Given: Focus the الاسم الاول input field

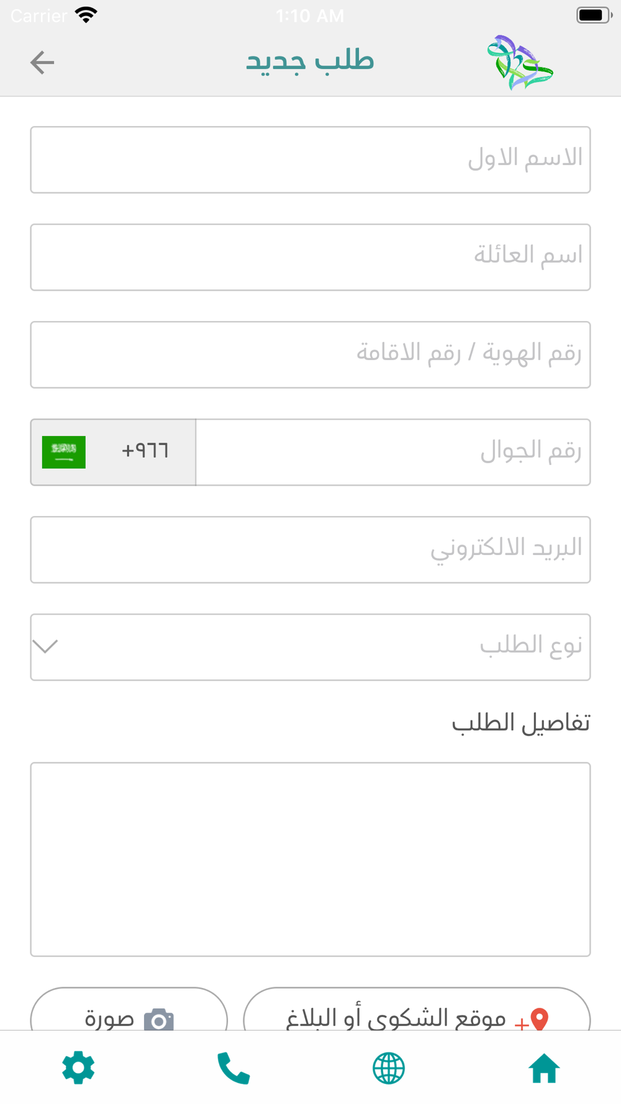Looking at the screenshot, I should [x=310, y=160].
